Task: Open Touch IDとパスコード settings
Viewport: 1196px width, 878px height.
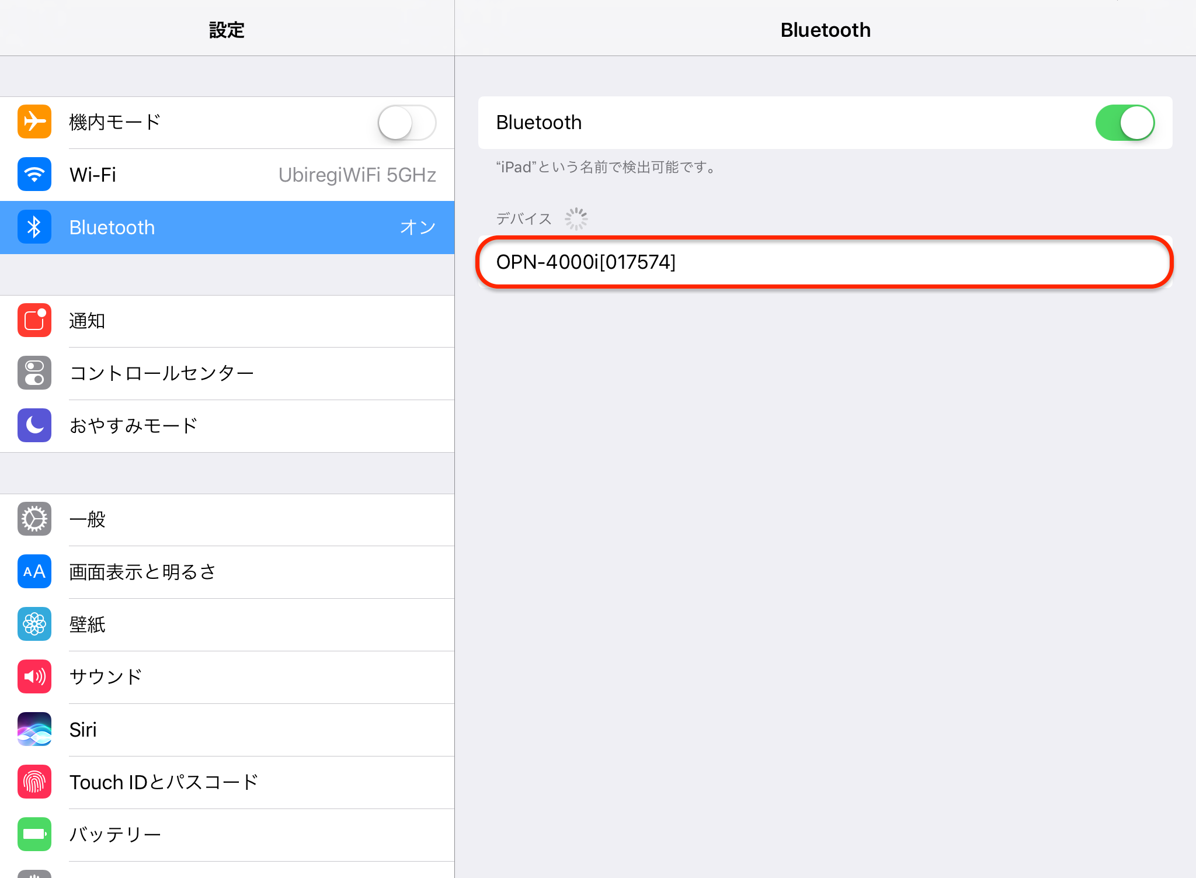Action: [x=227, y=783]
